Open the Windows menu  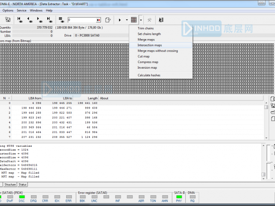tap(36, 10)
